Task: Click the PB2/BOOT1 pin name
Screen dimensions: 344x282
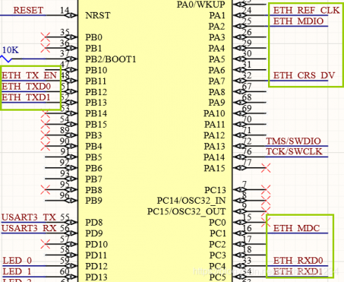Action: pos(110,59)
